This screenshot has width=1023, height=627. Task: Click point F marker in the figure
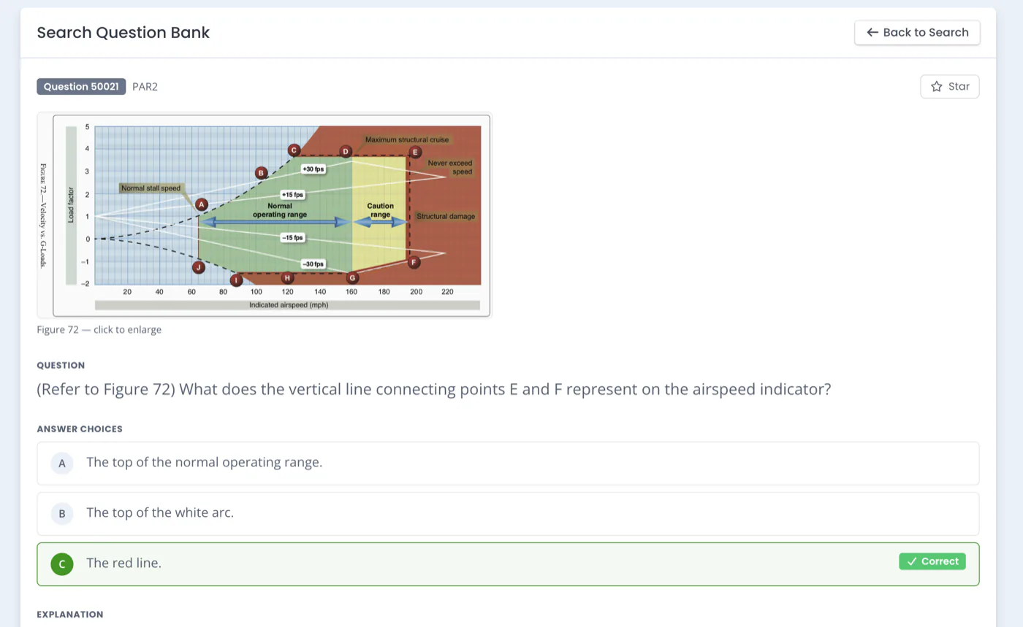pos(414,262)
